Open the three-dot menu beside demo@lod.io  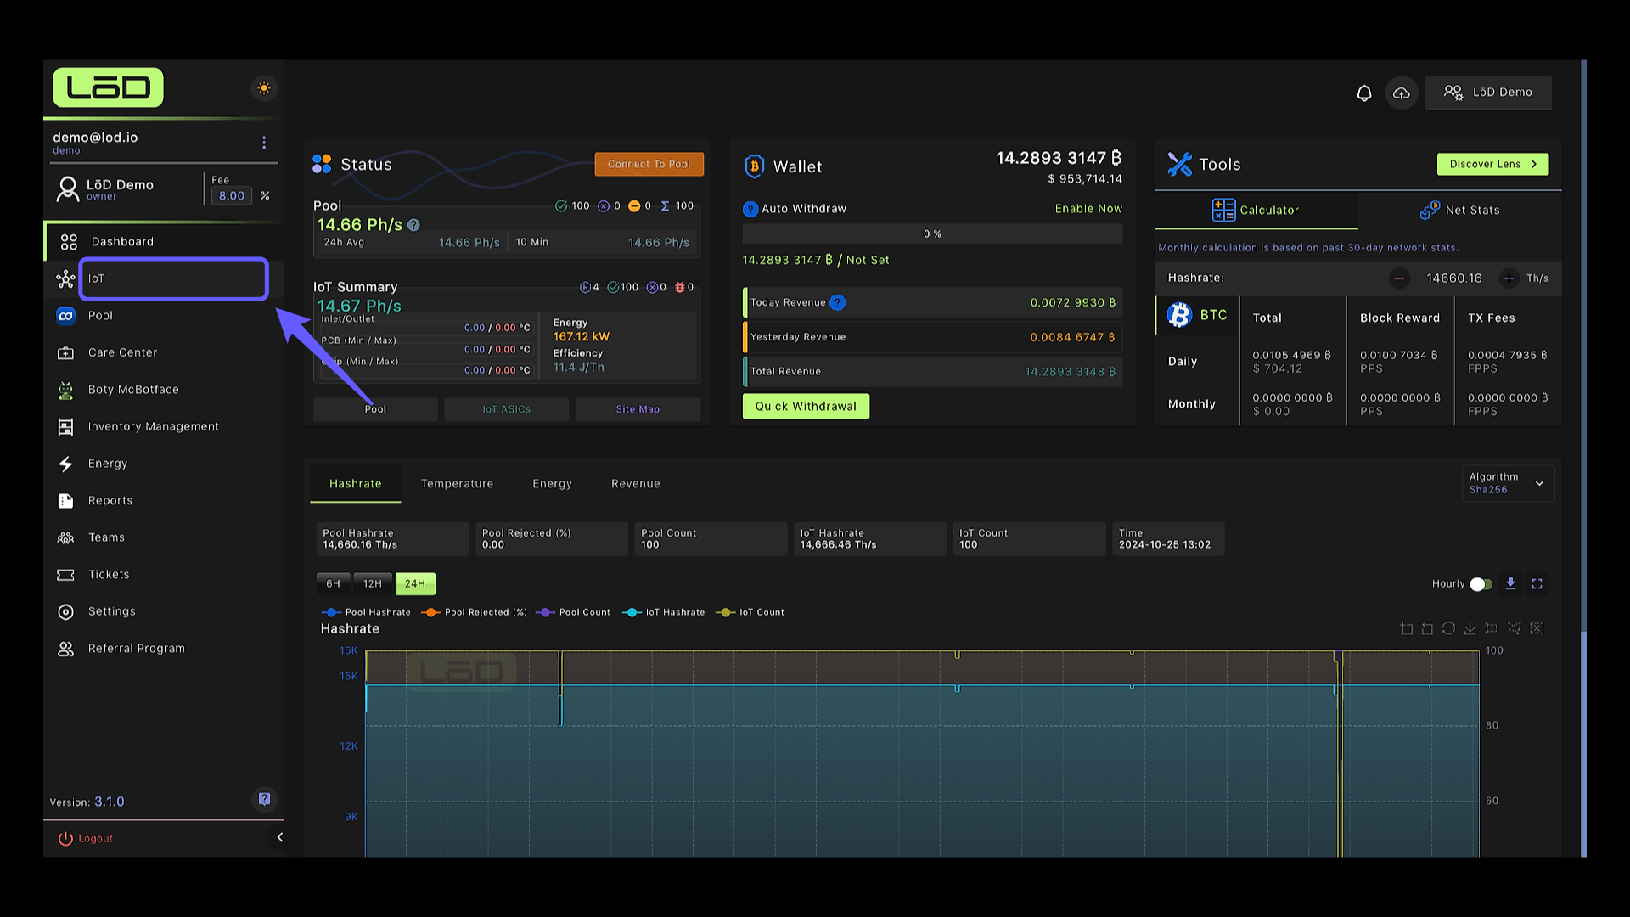coord(264,143)
